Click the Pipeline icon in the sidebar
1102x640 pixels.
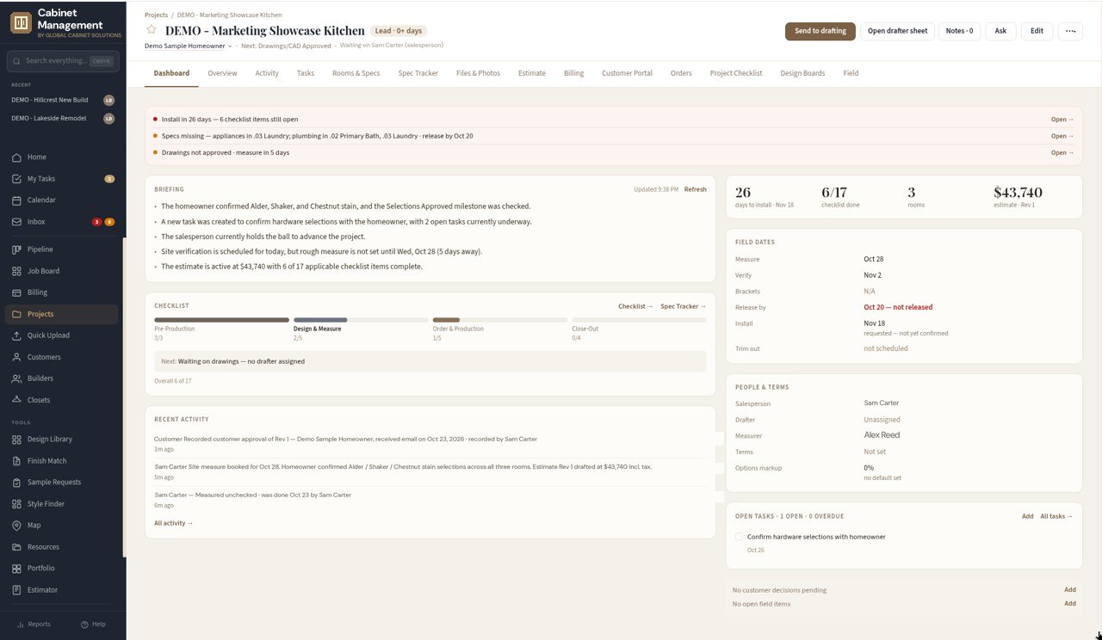17,249
